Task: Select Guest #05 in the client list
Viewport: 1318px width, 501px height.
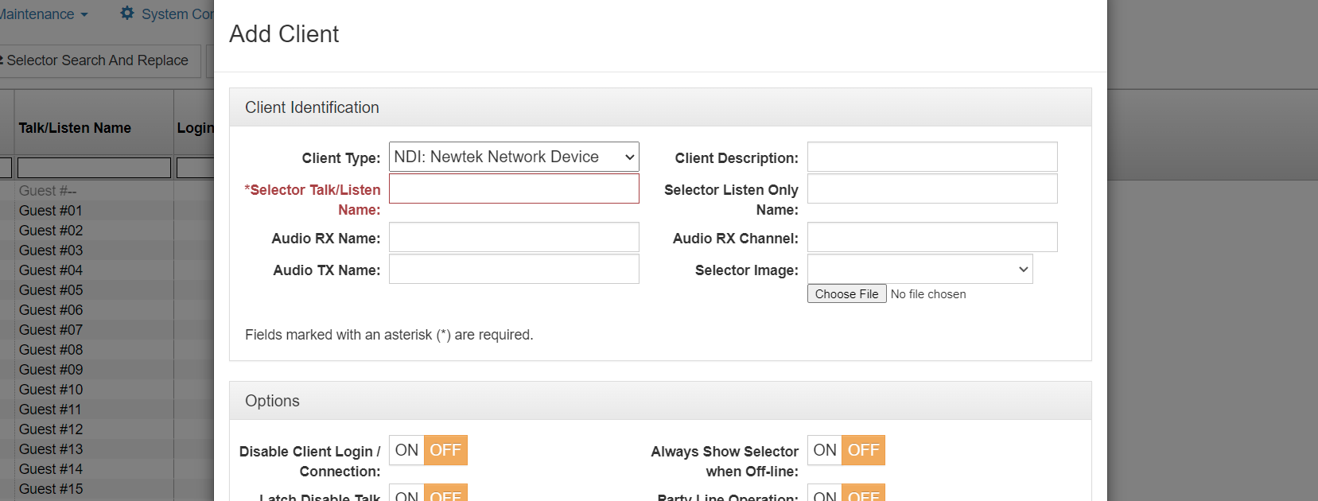Action: 51,289
